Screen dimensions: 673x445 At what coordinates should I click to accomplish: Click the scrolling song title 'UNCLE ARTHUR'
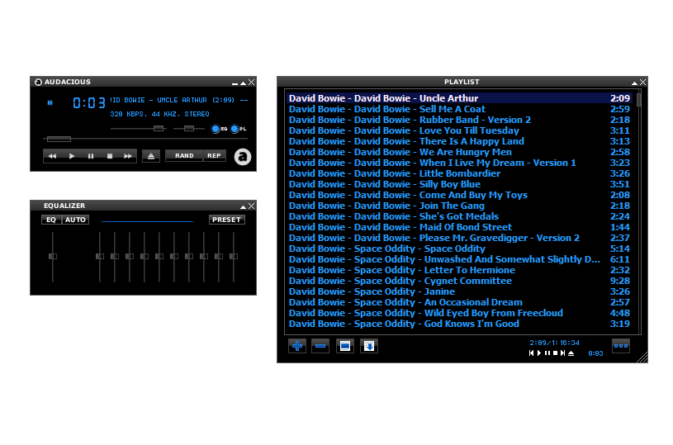click(182, 100)
